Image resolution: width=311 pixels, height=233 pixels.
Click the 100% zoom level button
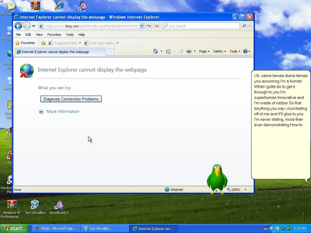(x=234, y=190)
